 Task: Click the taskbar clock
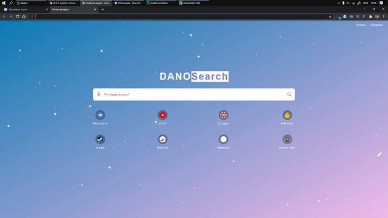coord(373,3)
